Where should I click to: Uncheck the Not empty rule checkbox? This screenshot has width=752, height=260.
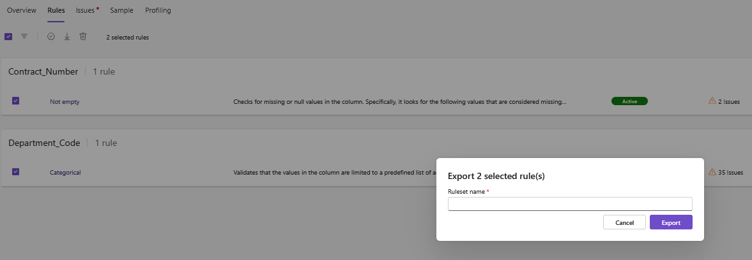tap(16, 101)
